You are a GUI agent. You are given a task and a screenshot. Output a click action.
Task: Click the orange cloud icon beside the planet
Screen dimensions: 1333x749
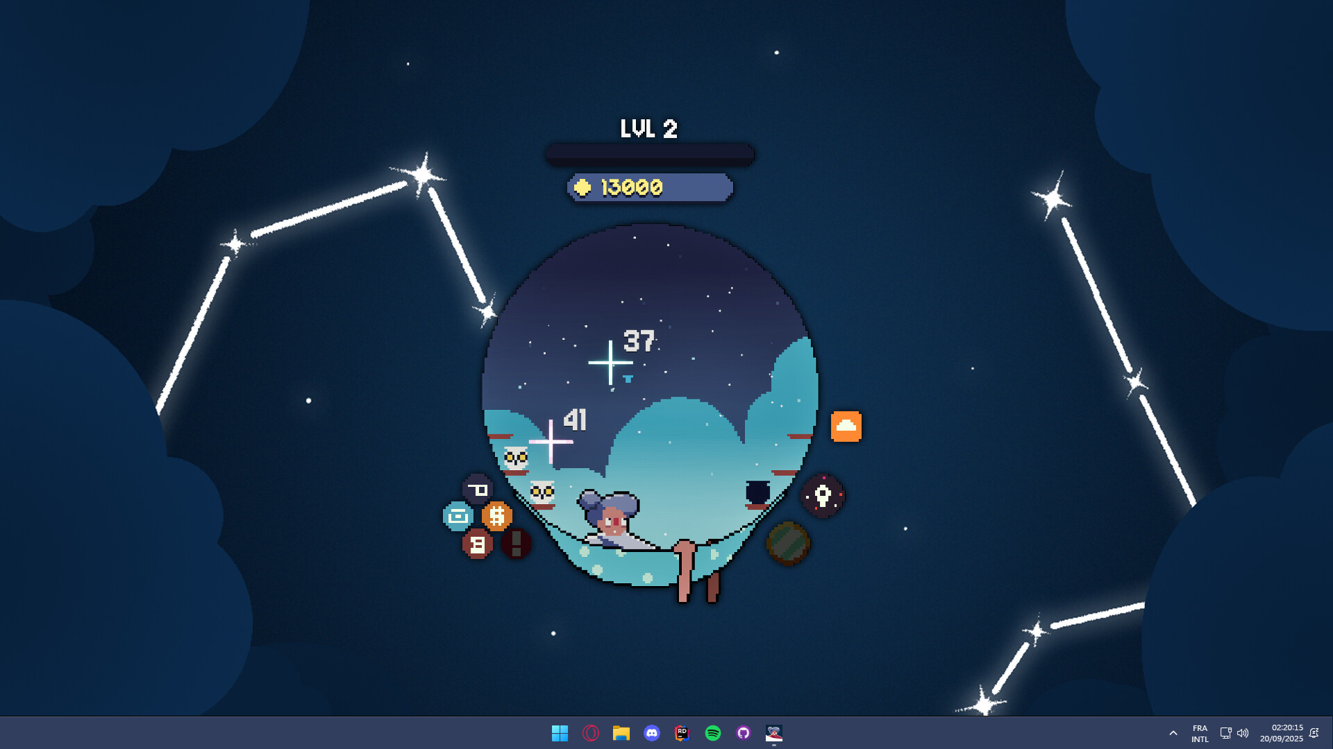[847, 426]
